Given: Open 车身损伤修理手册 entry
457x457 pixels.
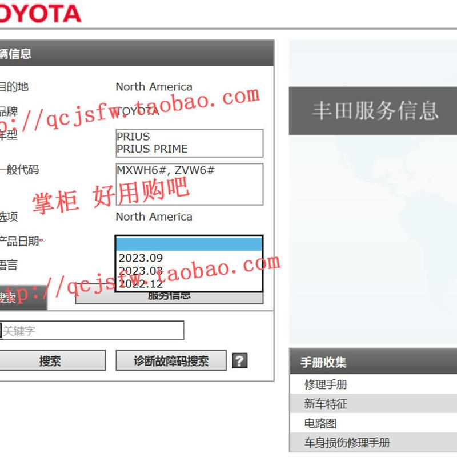Looking at the screenshot, I should pos(374,442).
